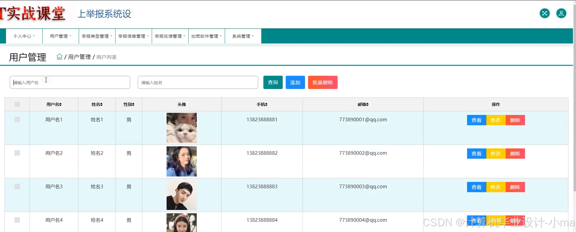
Task: Open the avatar thumbnail of 用户名4
Action: (182, 223)
